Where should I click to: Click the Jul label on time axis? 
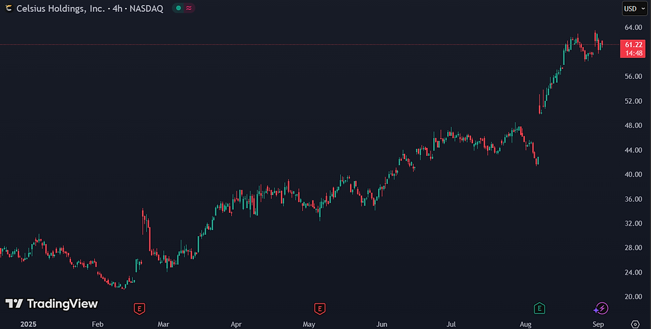tap(452, 324)
